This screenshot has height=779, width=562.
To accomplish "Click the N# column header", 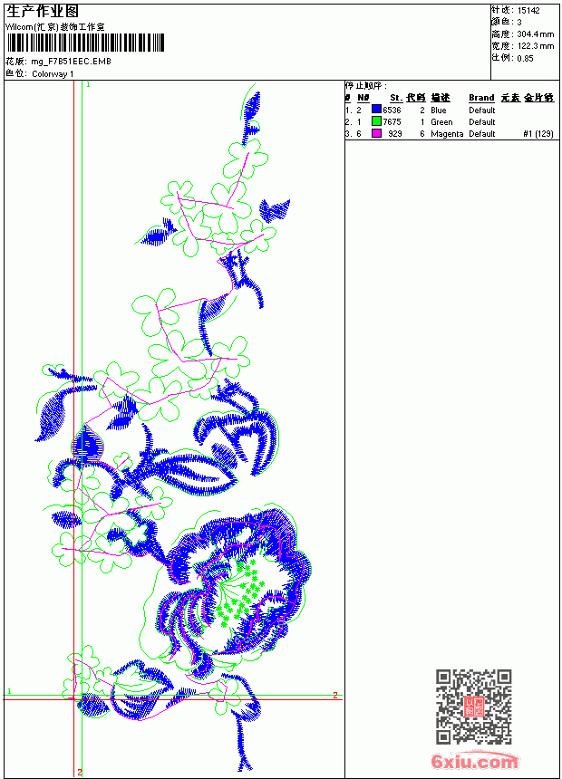I will click(x=363, y=98).
